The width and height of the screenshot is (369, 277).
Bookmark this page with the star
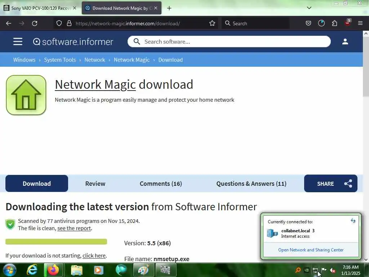212,23
